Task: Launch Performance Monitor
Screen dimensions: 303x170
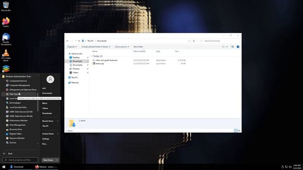Action: pyautogui.click(x=18, y=121)
